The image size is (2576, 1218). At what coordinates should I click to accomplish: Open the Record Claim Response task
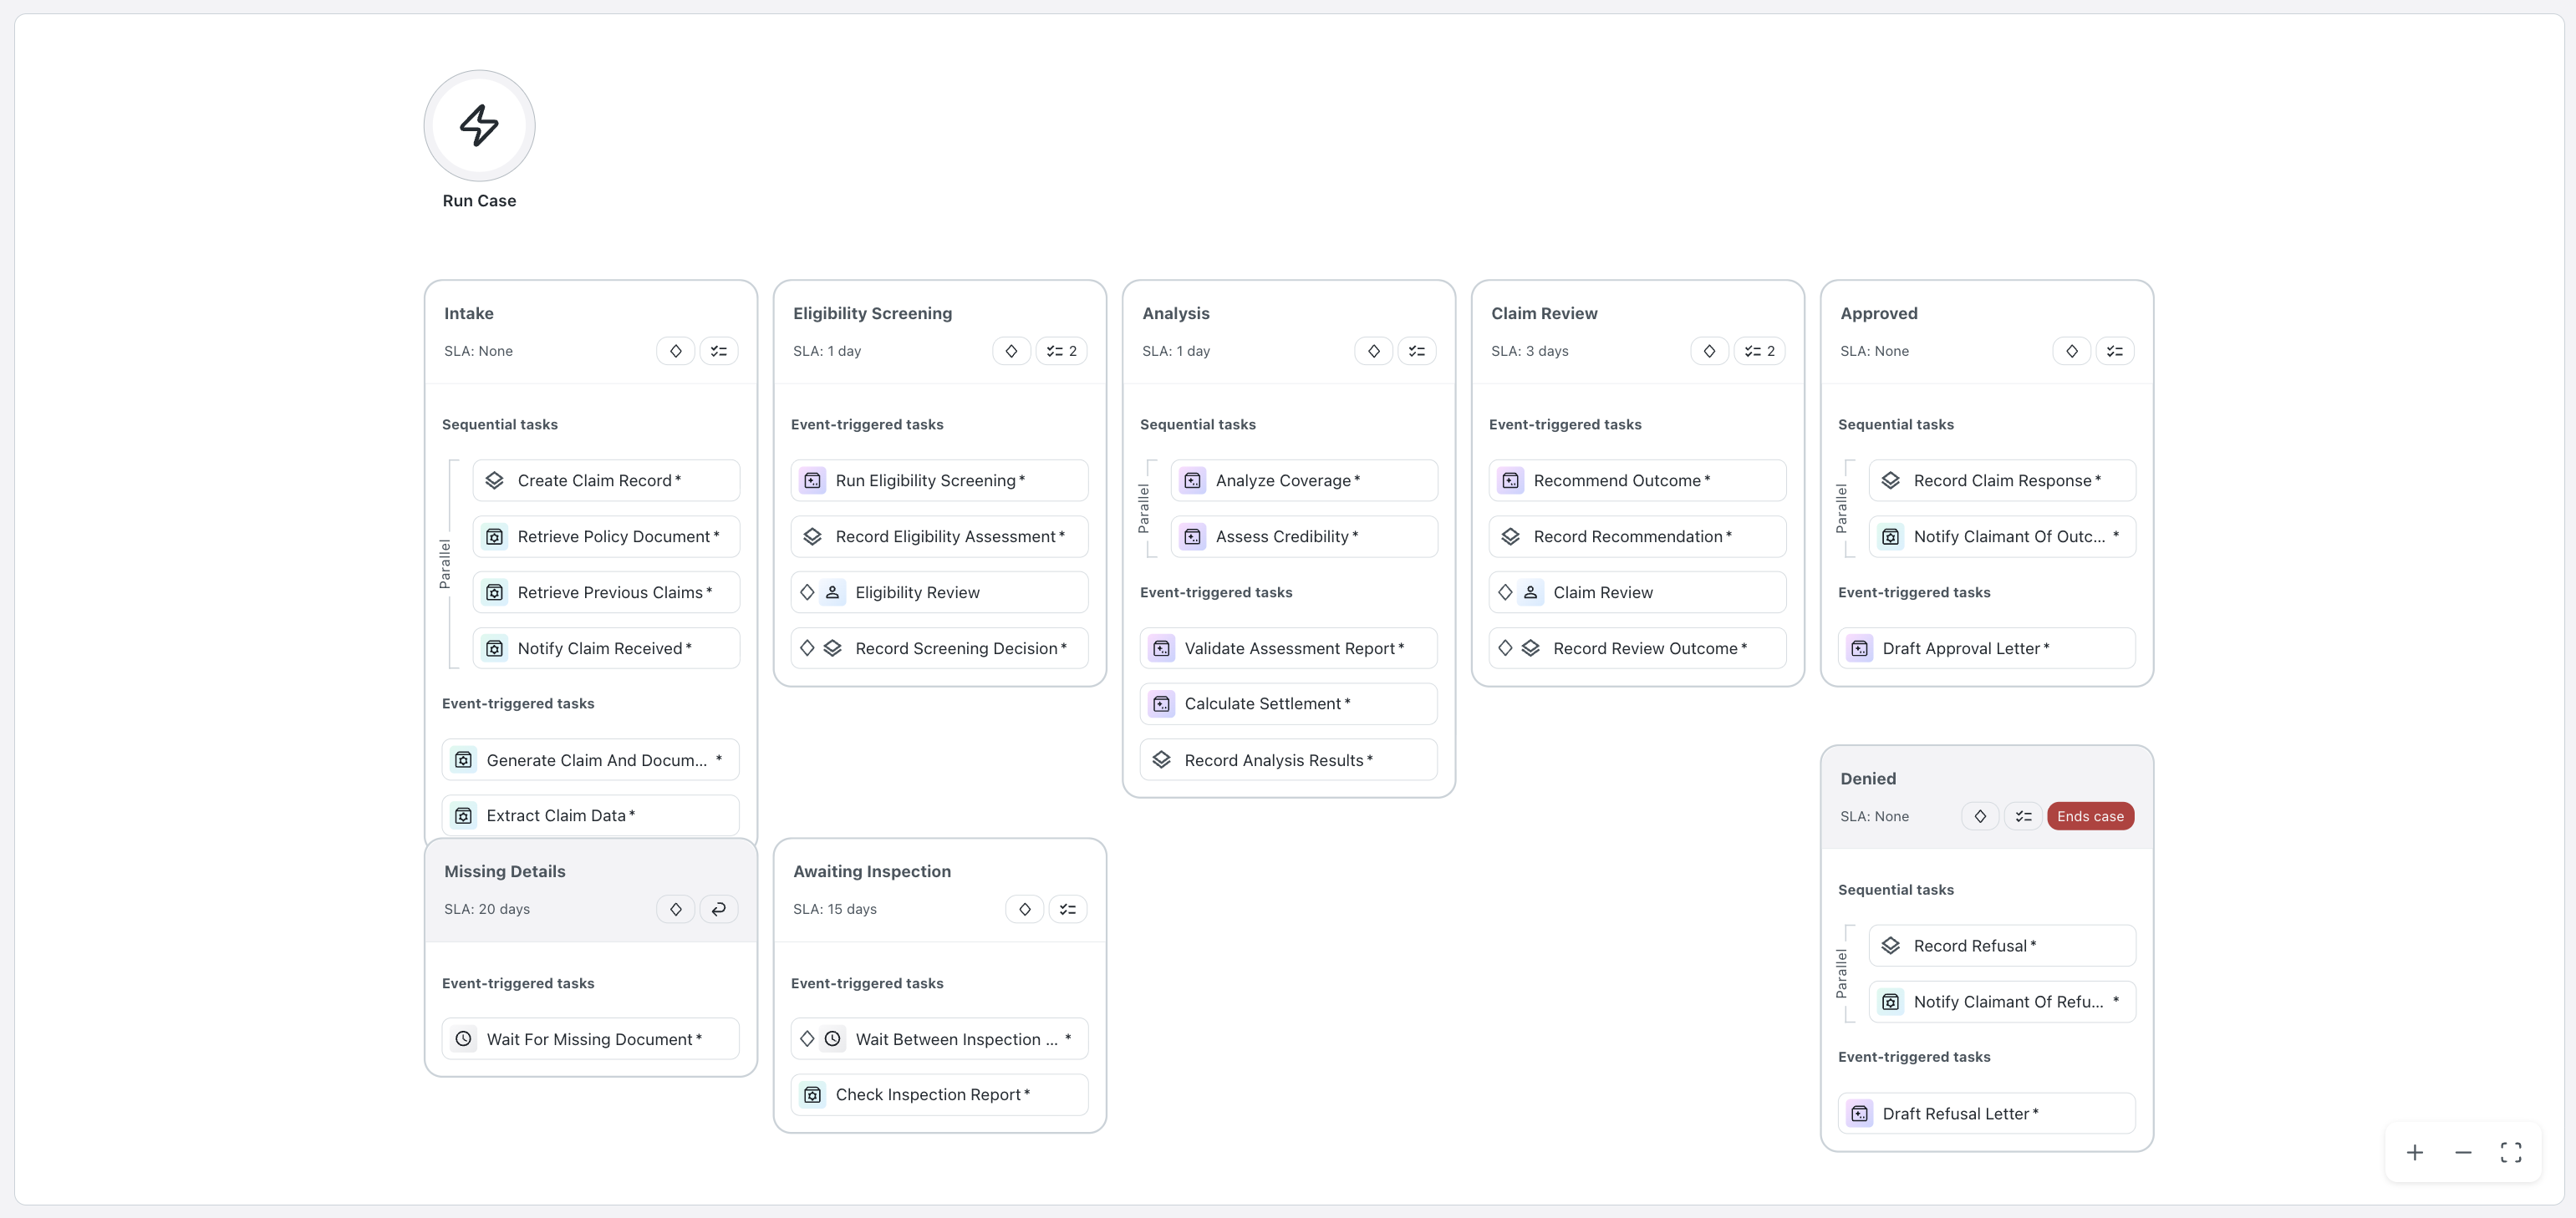[x=2002, y=480]
